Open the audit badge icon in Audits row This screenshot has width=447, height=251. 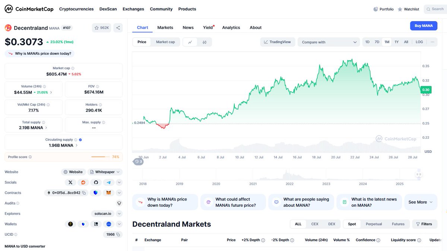[119, 203]
